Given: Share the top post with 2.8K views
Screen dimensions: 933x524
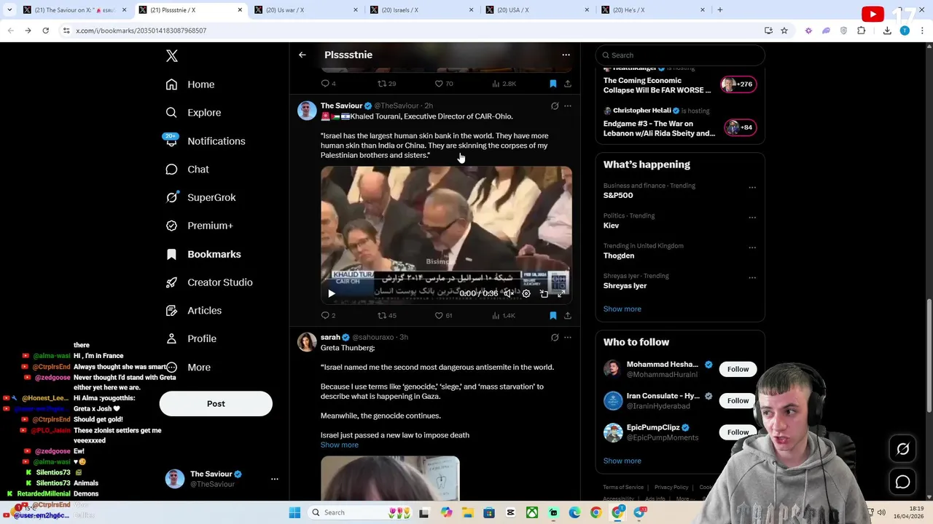Looking at the screenshot, I should 568,84.
